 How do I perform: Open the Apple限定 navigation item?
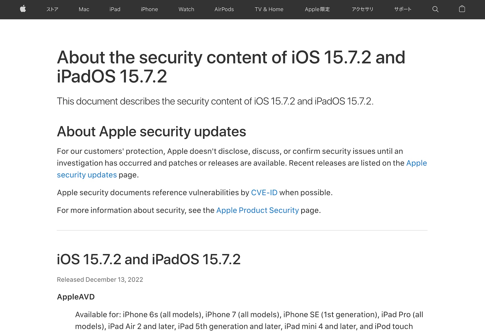pyautogui.click(x=317, y=9)
